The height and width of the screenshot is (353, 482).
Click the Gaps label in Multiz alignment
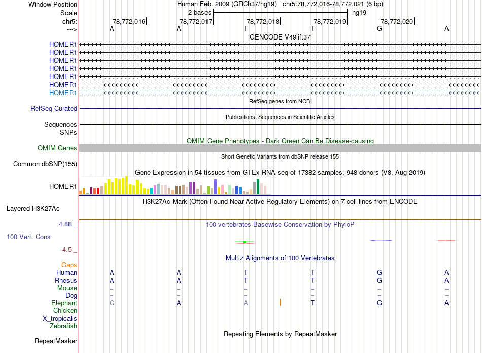[x=69, y=265]
